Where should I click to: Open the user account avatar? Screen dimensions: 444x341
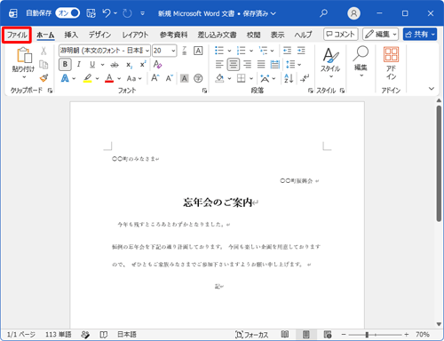(353, 13)
